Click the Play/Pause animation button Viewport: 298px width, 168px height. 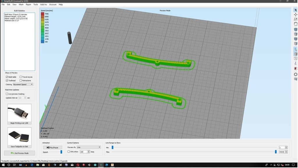53,147
